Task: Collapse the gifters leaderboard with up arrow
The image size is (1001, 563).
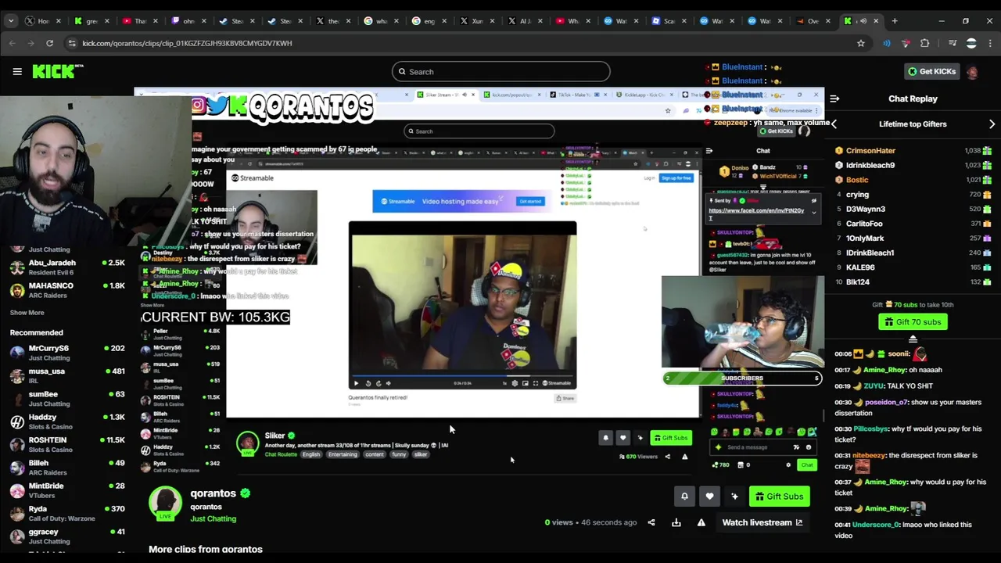Action: pos(913,339)
